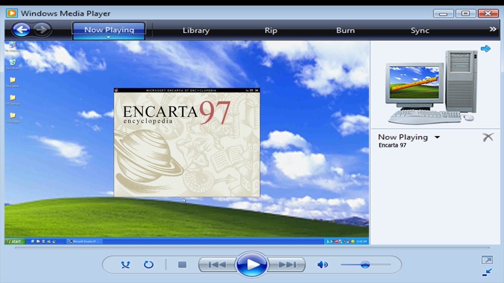
Task: Open the Now Playing tab
Action: (x=109, y=29)
